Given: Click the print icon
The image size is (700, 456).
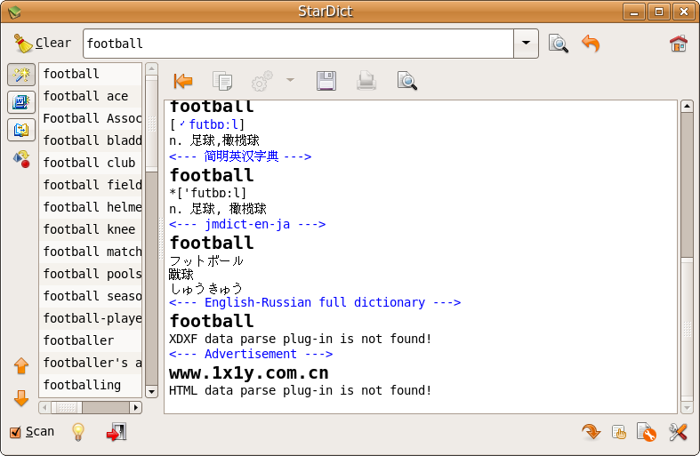Looking at the screenshot, I should 366,81.
